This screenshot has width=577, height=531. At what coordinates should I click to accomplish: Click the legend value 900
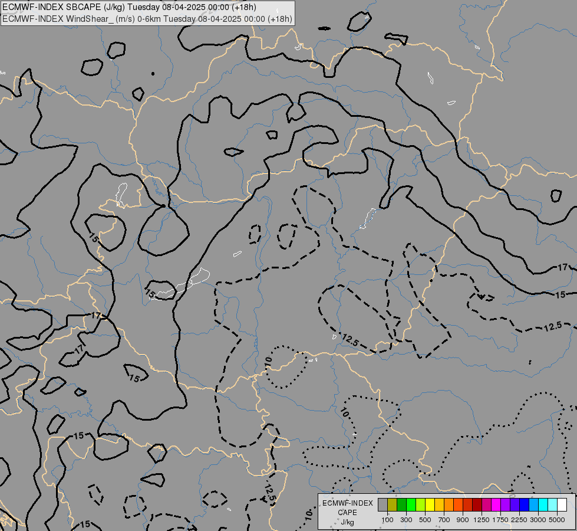coord(463,520)
